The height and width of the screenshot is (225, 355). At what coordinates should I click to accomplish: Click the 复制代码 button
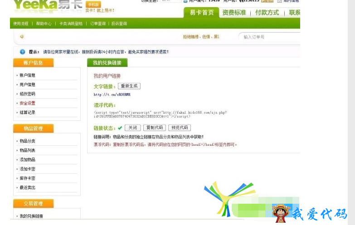click(155, 128)
